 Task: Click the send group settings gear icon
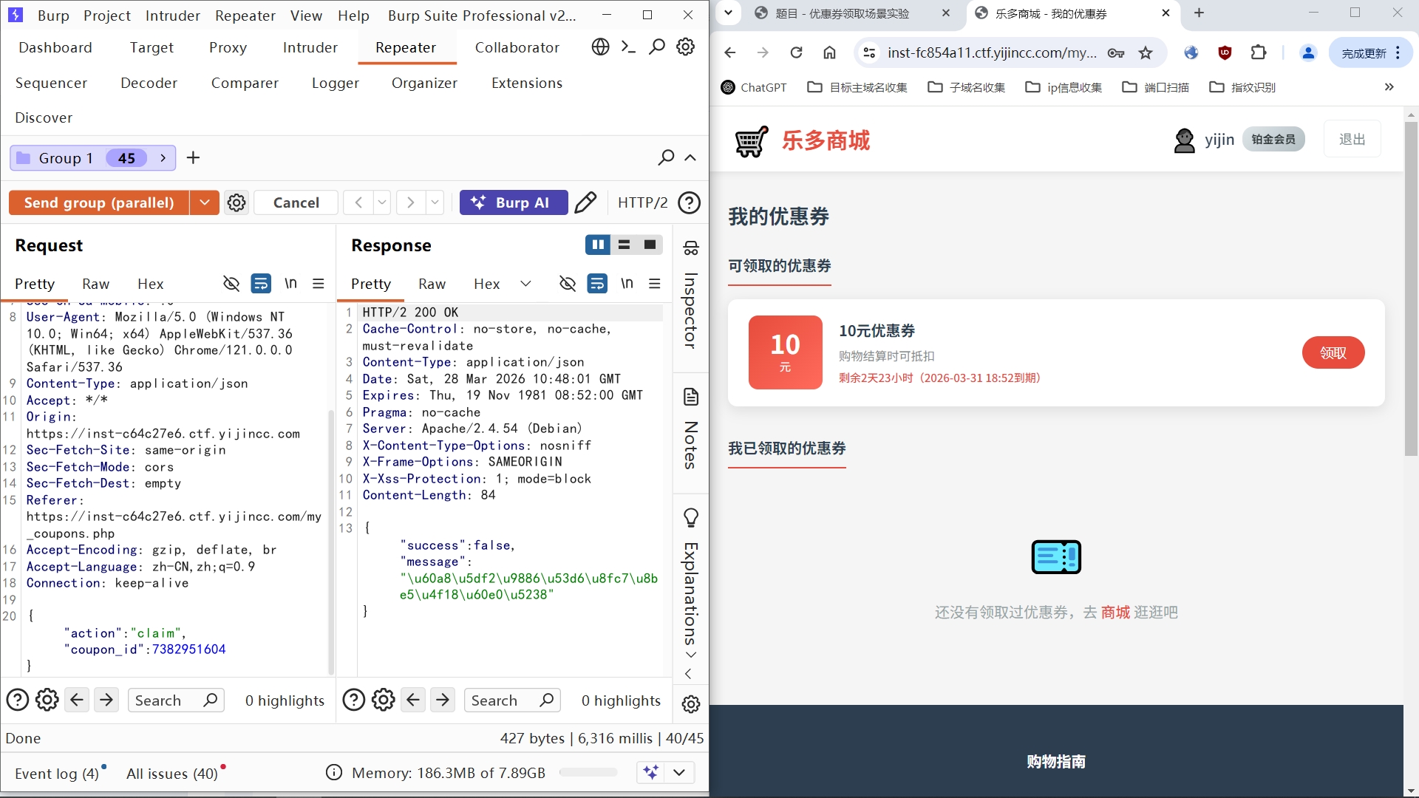pyautogui.click(x=236, y=202)
